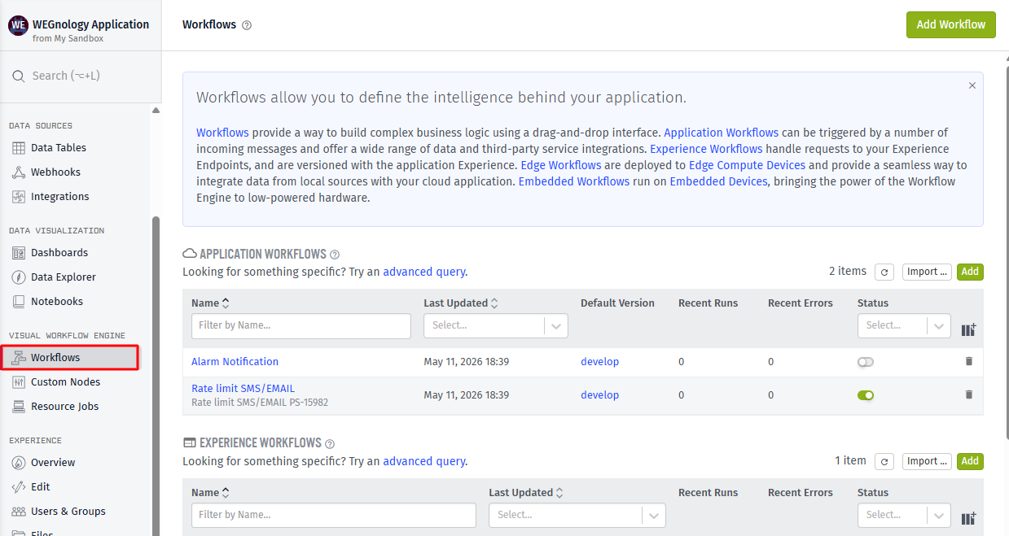The image size is (1009, 536).
Task: Click Import for Experience Workflows
Action: [x=928, y=461]
